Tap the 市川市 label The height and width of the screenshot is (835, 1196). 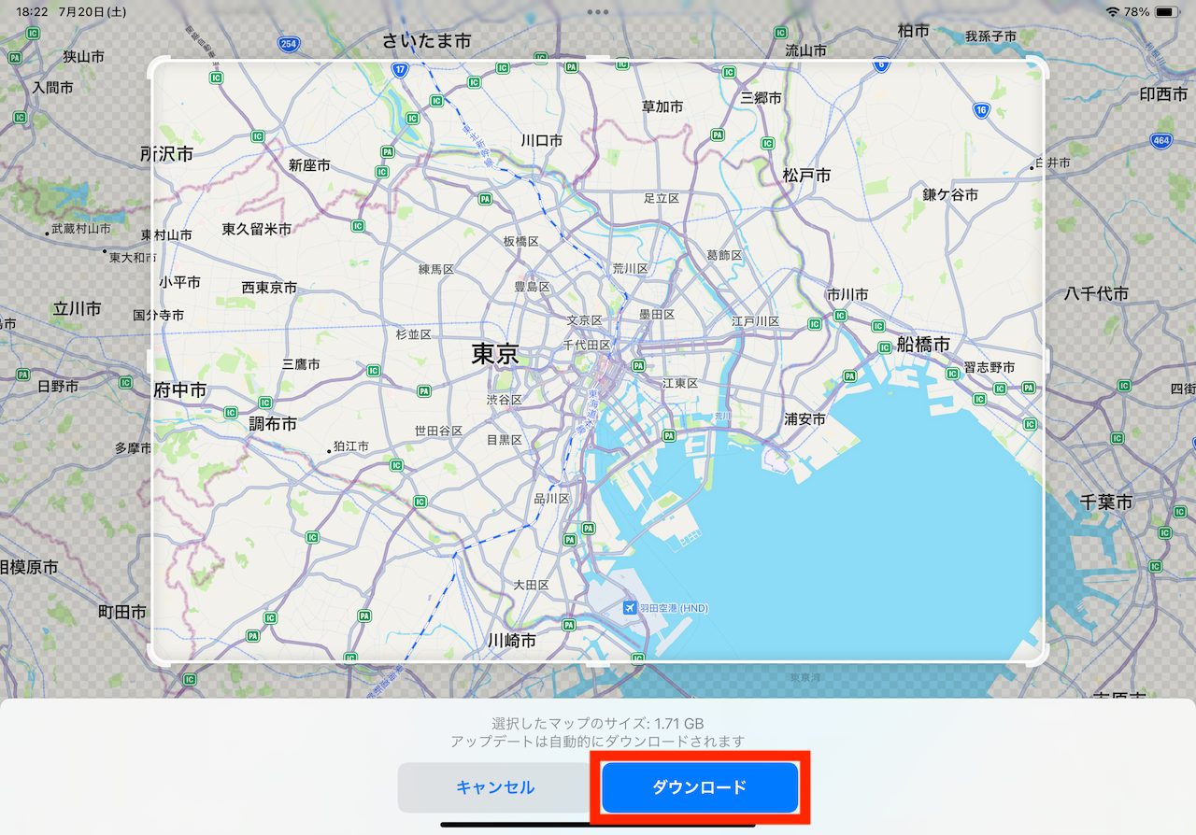(x=847, y=294)
